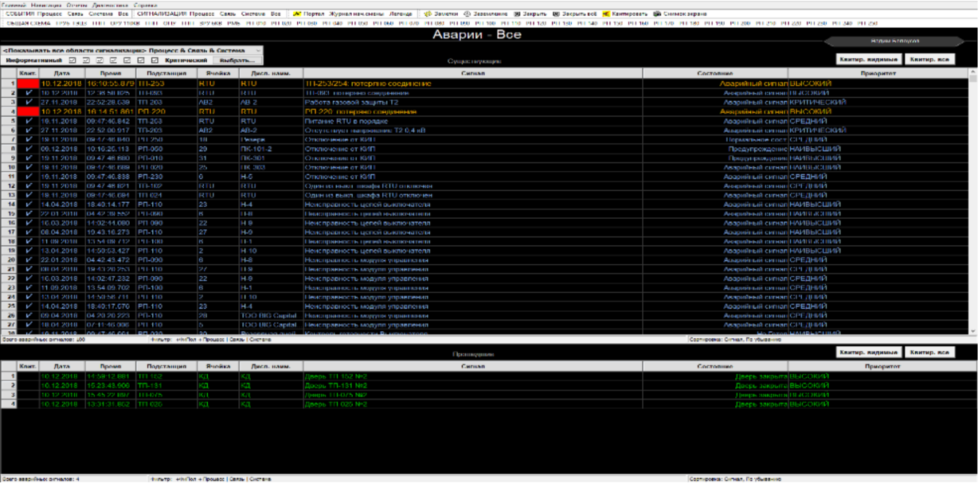Click КРИТИЧЕСКИЙ priority of газовой защиты row
The width and height of the screenshot is (978, 483).
[817, 102]
